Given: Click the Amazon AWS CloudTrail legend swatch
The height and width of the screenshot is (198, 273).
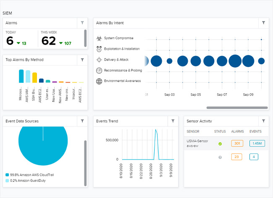Looking at the screenshot, I should tap(8, 174).
